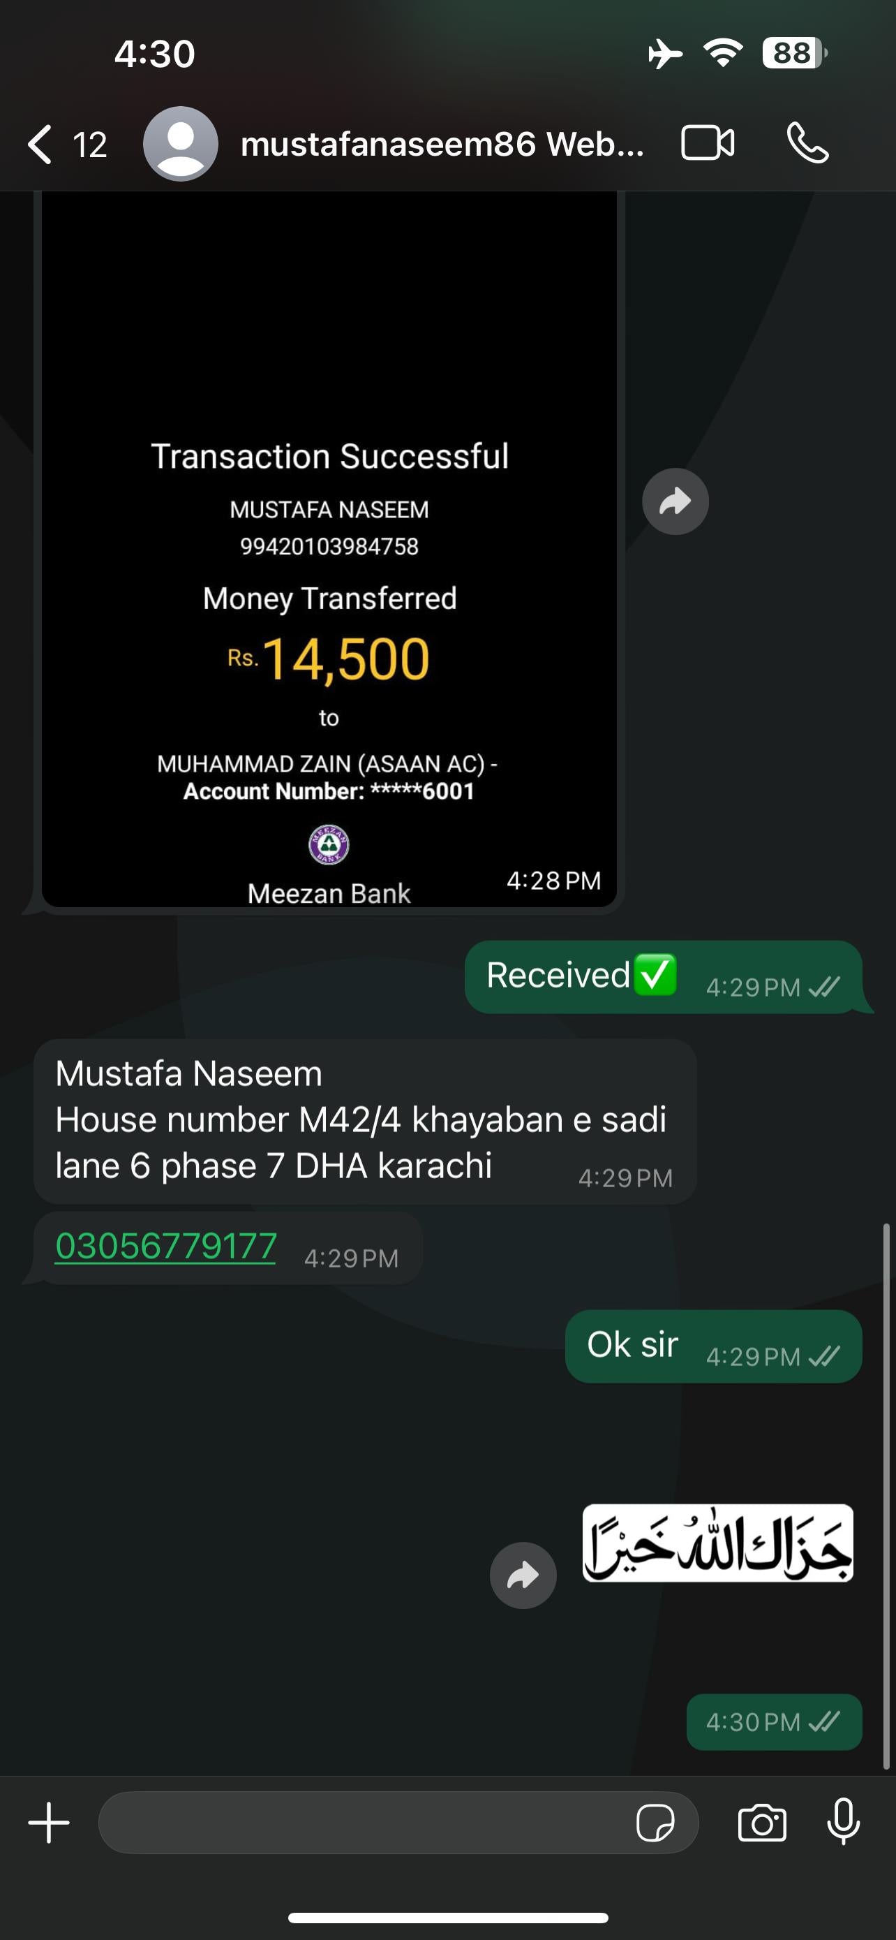Open mustafanaseem86 contact info header

[442, 144]
